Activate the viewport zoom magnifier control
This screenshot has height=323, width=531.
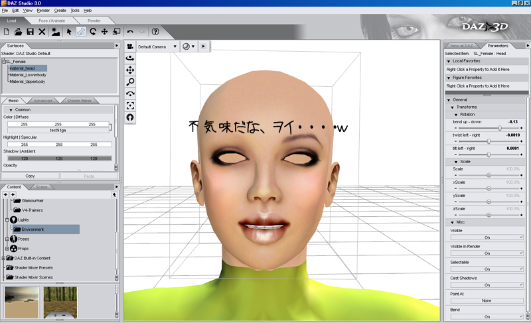130,82
